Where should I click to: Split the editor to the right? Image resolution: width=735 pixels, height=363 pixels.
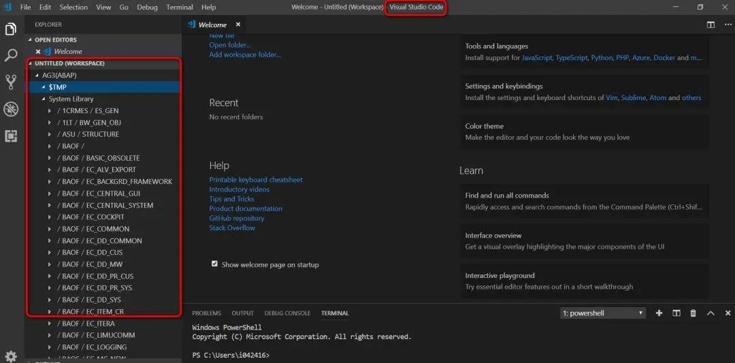(710, 25)
